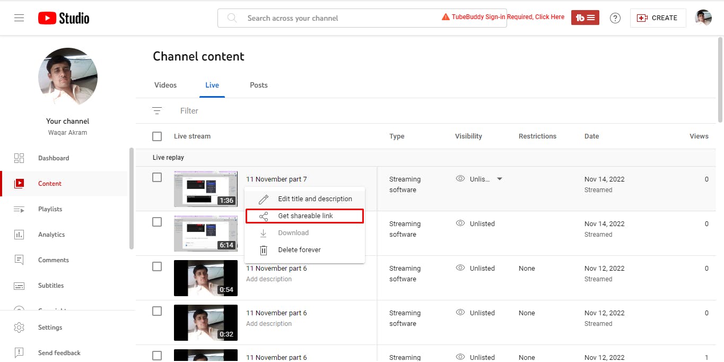Click the Subtitles sidebar icon
Viewport: 724px width, 362px height.
tap(19, 286)
